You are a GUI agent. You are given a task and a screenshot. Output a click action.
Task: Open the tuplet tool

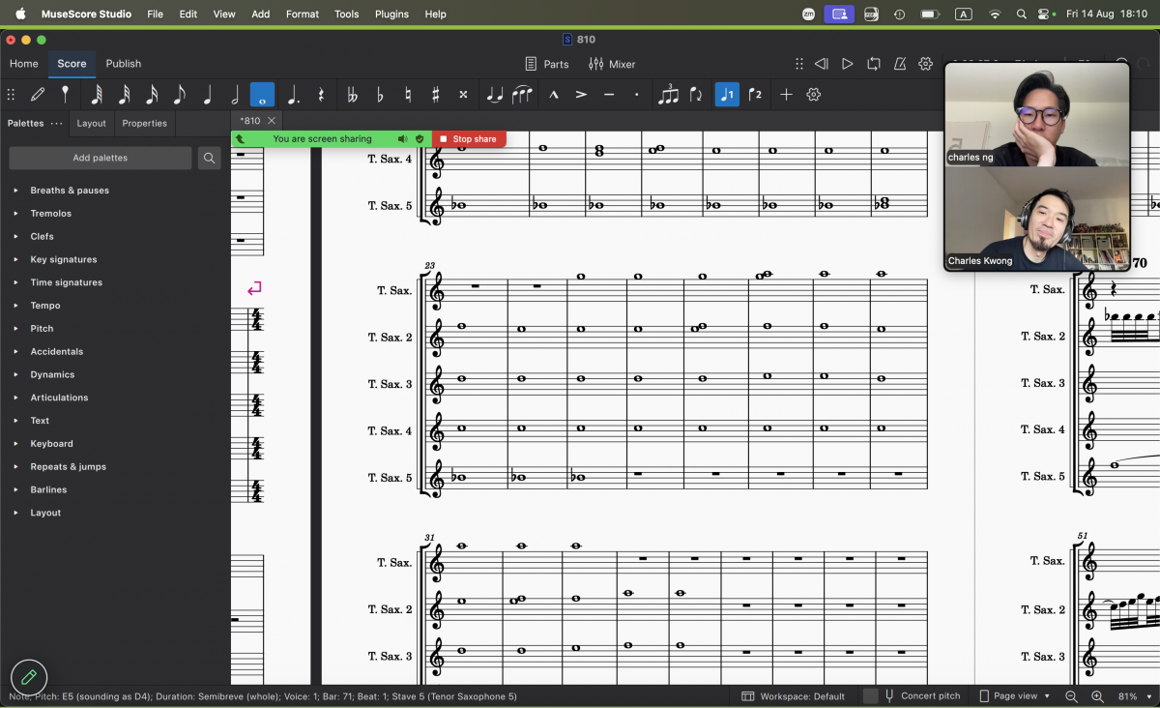(x=668, y=95)
